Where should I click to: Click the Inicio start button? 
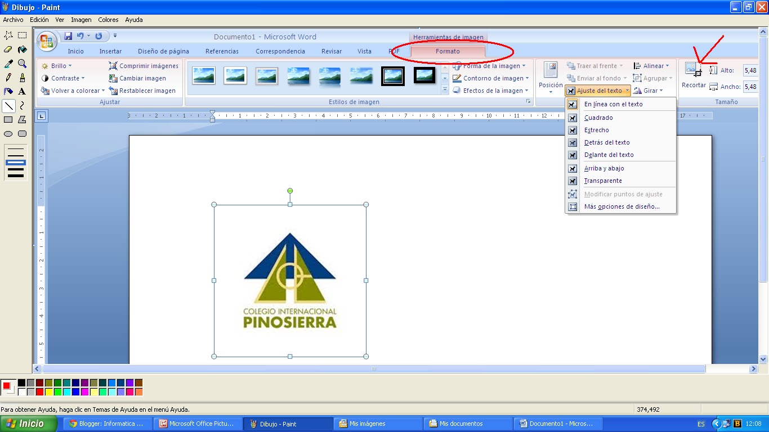[28, 424]
